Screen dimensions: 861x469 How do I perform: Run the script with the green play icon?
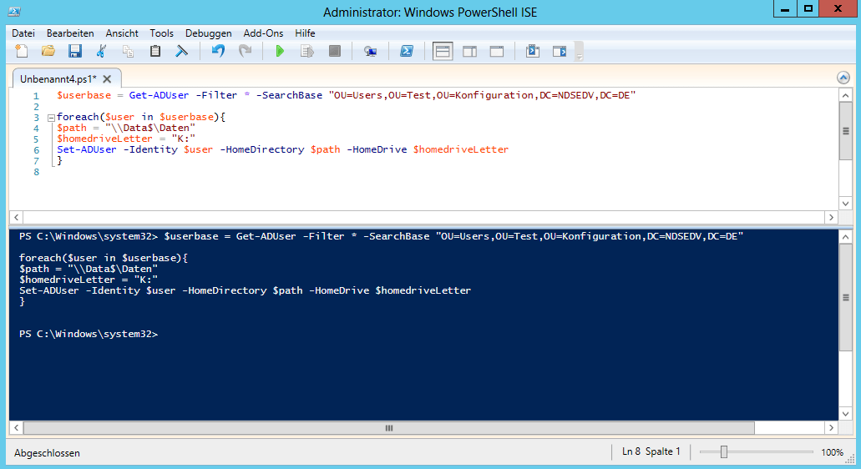280,52
